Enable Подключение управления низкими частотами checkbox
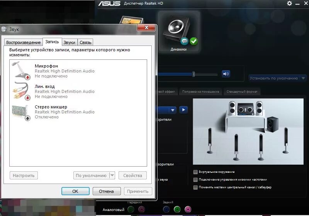 tap(195, 180)
